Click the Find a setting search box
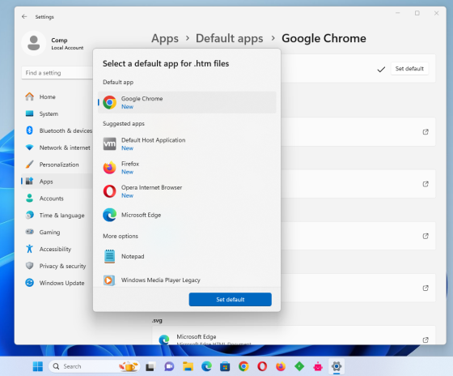 (x=57, y=73)
